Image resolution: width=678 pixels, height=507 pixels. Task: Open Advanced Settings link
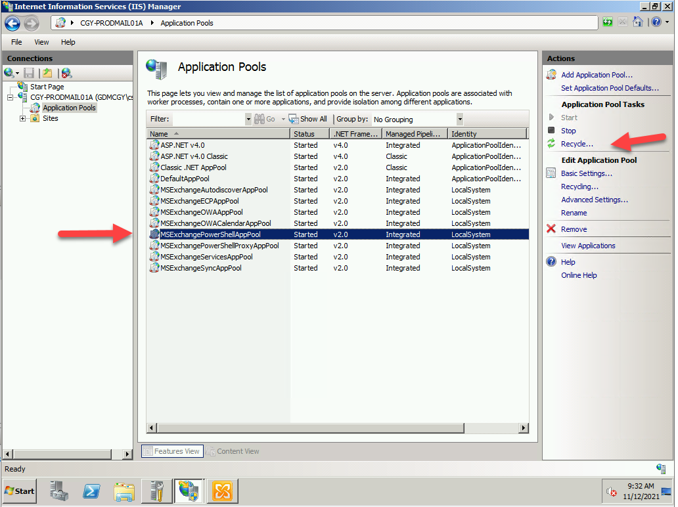[x=594, y=200]
